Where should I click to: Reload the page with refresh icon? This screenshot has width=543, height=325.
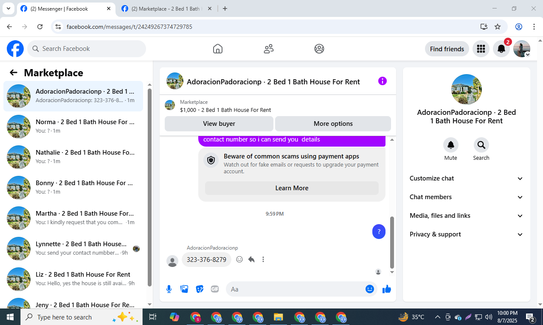point(40,27)
